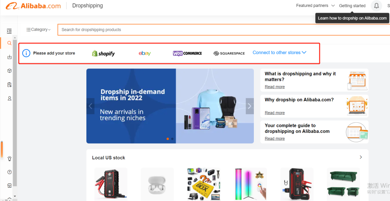Open the products box icon in sidebar
The height and width of the screenshot is (201, 390).
click(x=9, y=71)
